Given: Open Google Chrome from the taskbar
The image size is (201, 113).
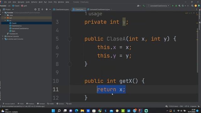Looking at the screenshot, I should pyautogui.click(x=100, y=111).
